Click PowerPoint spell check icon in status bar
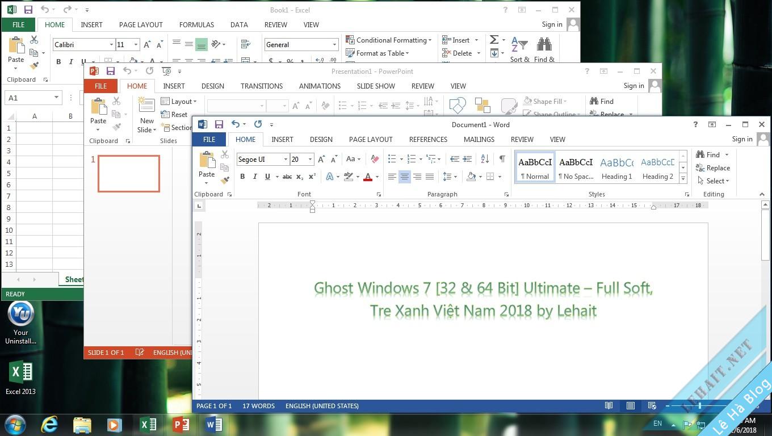This screenshot has width=772, height=436. pyautogui.click(x=140, y=353)
